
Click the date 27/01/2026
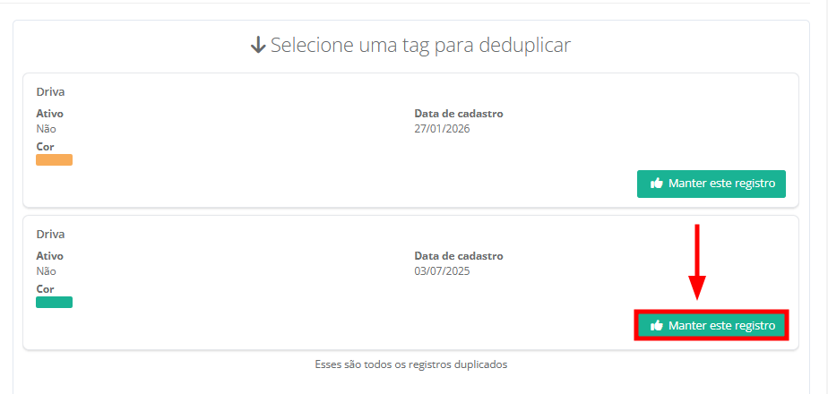442,129
